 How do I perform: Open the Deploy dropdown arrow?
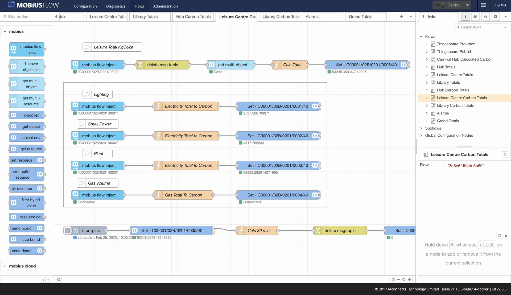pyautogui.click(x=467, y=5)
